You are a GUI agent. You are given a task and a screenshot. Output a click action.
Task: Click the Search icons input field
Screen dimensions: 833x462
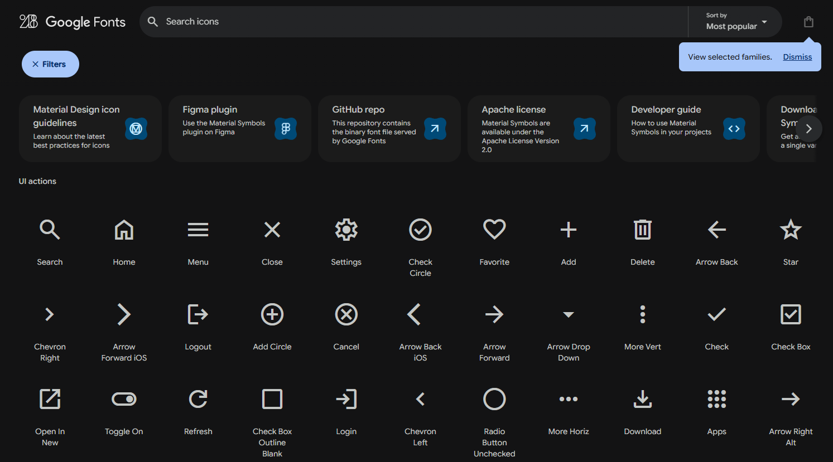click(x=413, y=21)
